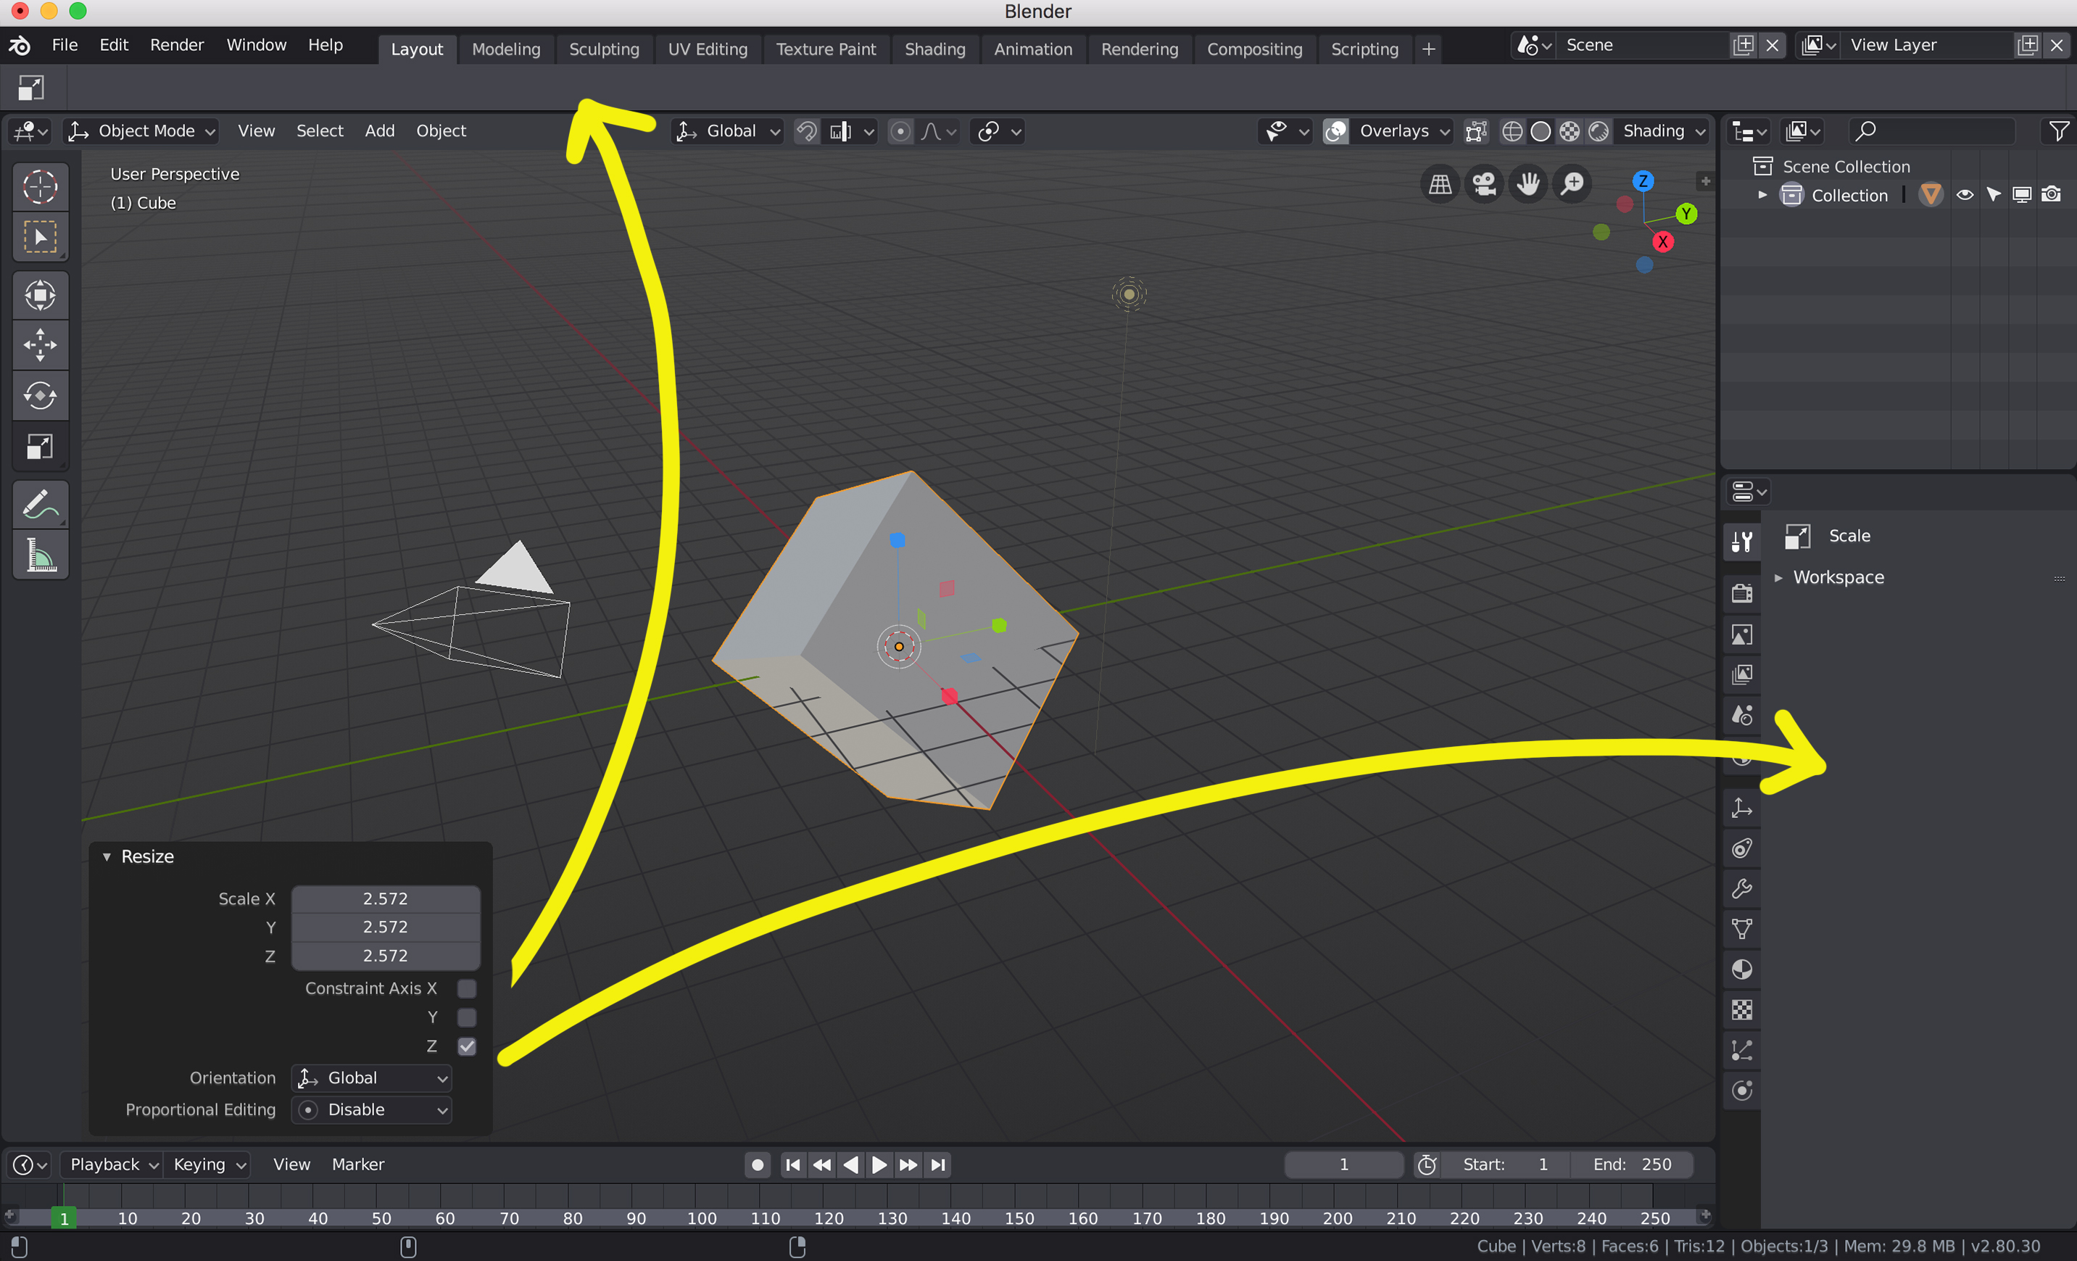Pick the Rotate tool
This screenshot has height=1261, width=2077.
tap(40, 395)
